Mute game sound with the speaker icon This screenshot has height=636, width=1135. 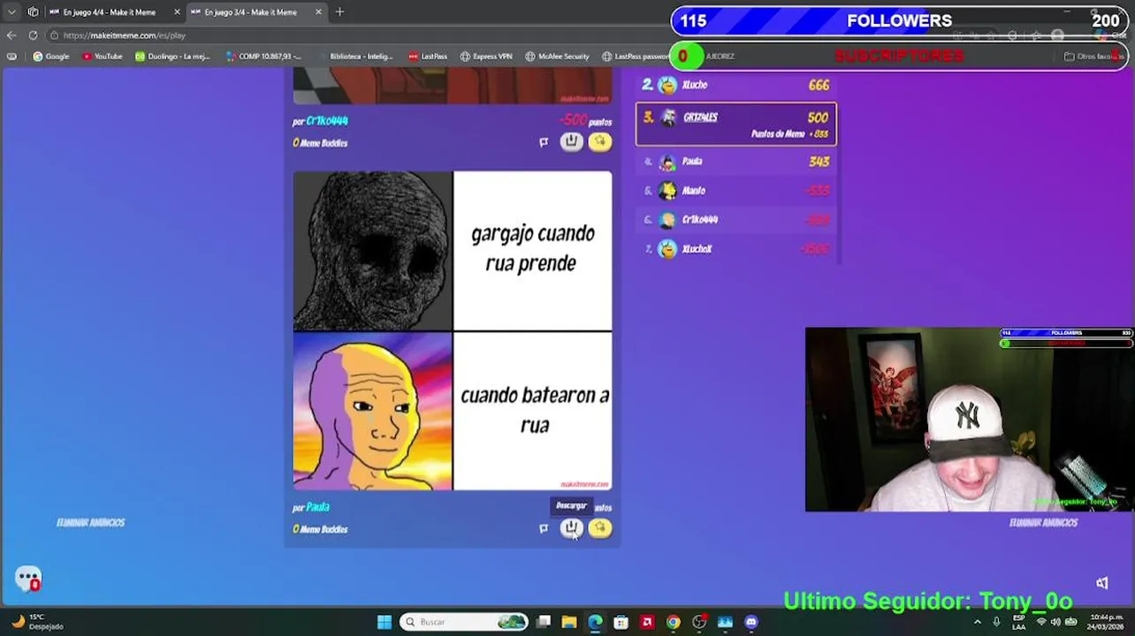(x=1101, y=583)
